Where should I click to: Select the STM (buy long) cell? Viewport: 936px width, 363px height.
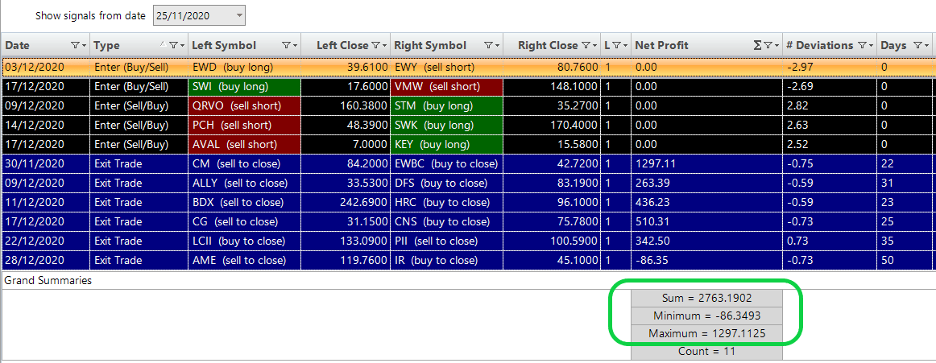pos(446,106)
